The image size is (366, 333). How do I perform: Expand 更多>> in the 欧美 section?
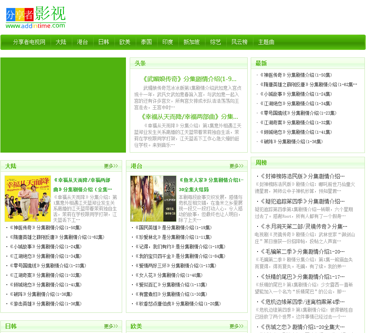[x=236, y=326]
